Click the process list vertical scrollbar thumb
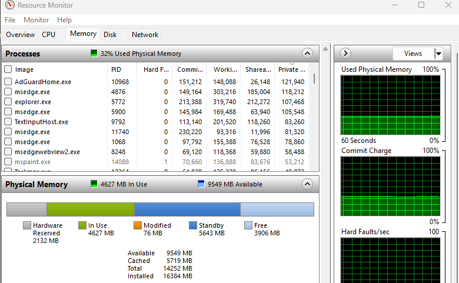The image size is (459, 283). 314,78
